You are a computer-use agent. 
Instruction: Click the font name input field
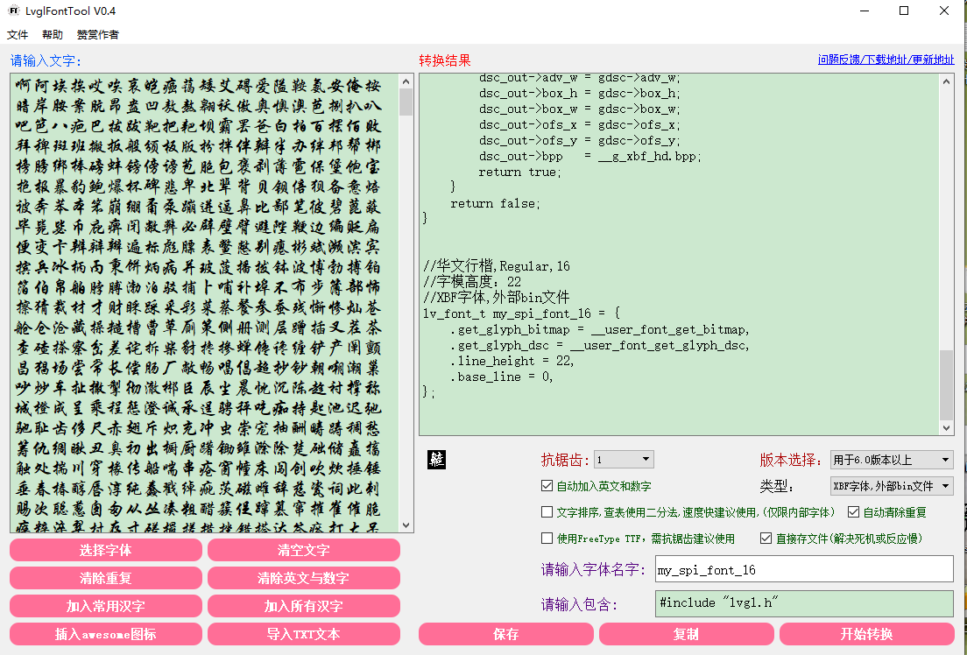pyautogui.click(x=803, y=569)
